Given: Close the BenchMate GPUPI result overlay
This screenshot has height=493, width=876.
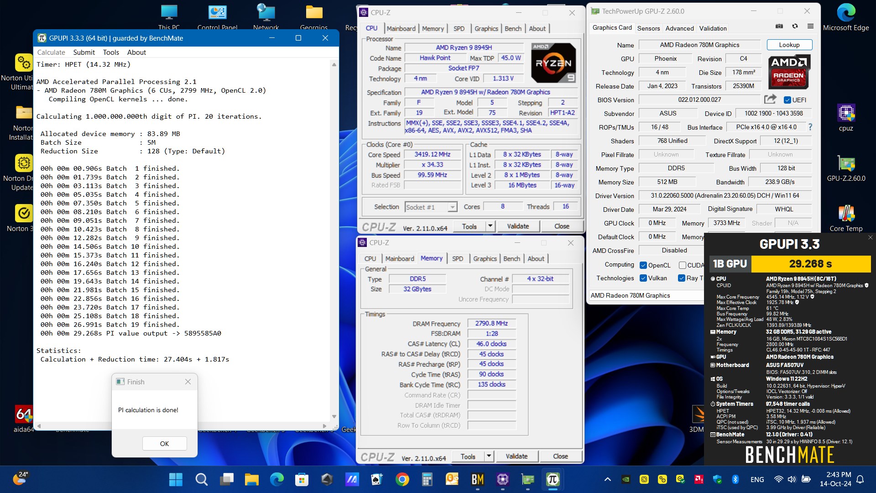Looking at the screenshot, I should [x=870, y=237].
